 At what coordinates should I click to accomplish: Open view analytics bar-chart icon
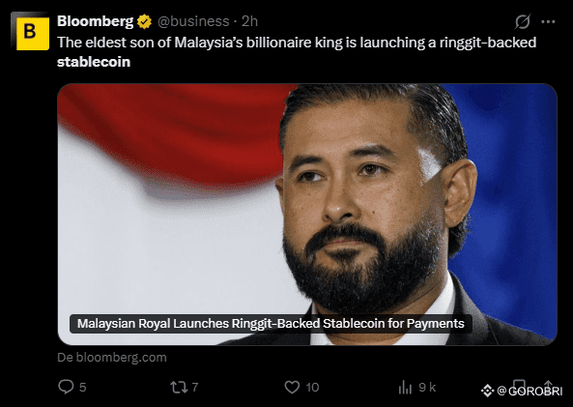[x=405, y=387]
